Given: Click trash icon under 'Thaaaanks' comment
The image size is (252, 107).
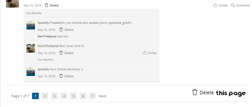Looking at the screenshot, I should click(61, 30).
